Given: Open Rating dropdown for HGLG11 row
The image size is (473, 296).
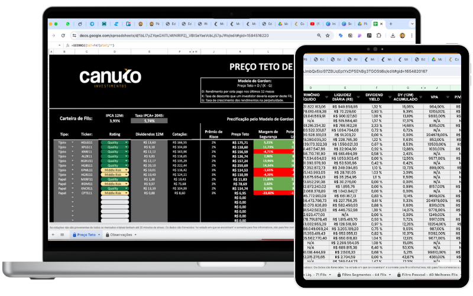Looking at the screenshot, I should (126, 143).
